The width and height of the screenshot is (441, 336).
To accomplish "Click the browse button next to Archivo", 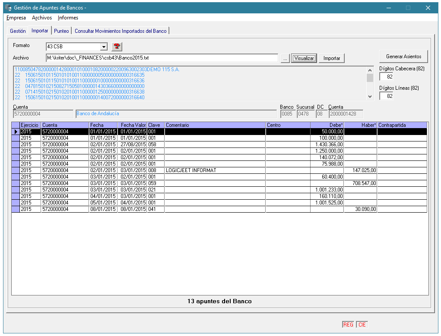I will click(285, 58).
